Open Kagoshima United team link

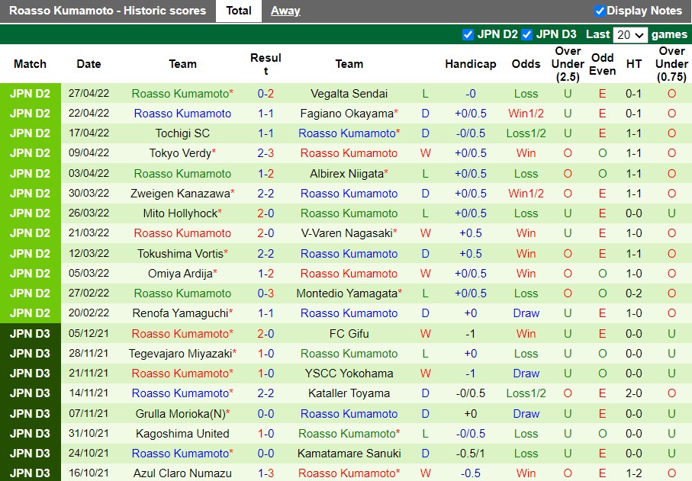pos(182,434)
